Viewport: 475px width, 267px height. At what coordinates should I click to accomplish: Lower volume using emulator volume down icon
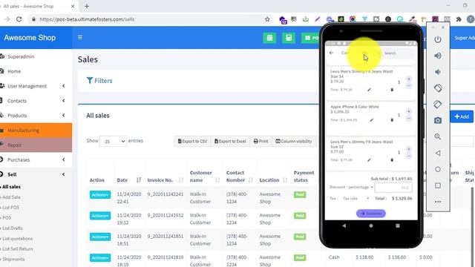tap(438, 72)
